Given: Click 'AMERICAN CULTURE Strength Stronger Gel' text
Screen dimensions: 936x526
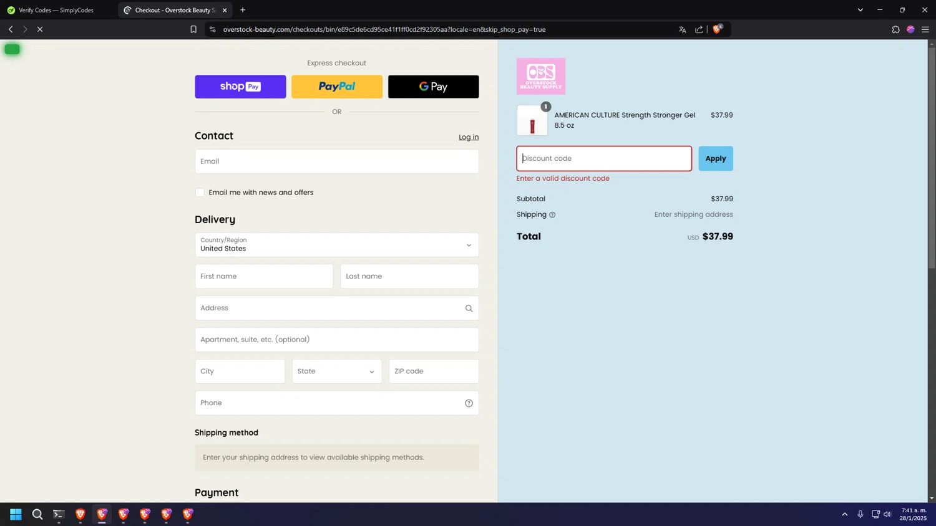Looking at the screenshot, I should pyautogui.click(x=625, y=115).
